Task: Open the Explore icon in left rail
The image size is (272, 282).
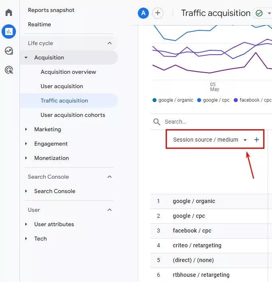Action: [9, 51]
